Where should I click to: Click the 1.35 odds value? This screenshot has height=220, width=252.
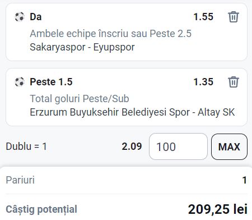pyautogui.click(x=203, y=82)
